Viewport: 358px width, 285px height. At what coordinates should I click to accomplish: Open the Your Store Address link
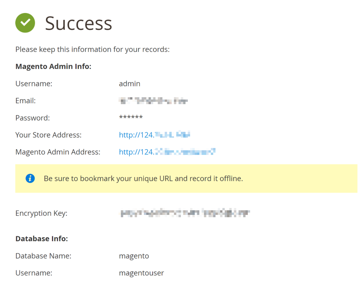(x=154, y=135)
